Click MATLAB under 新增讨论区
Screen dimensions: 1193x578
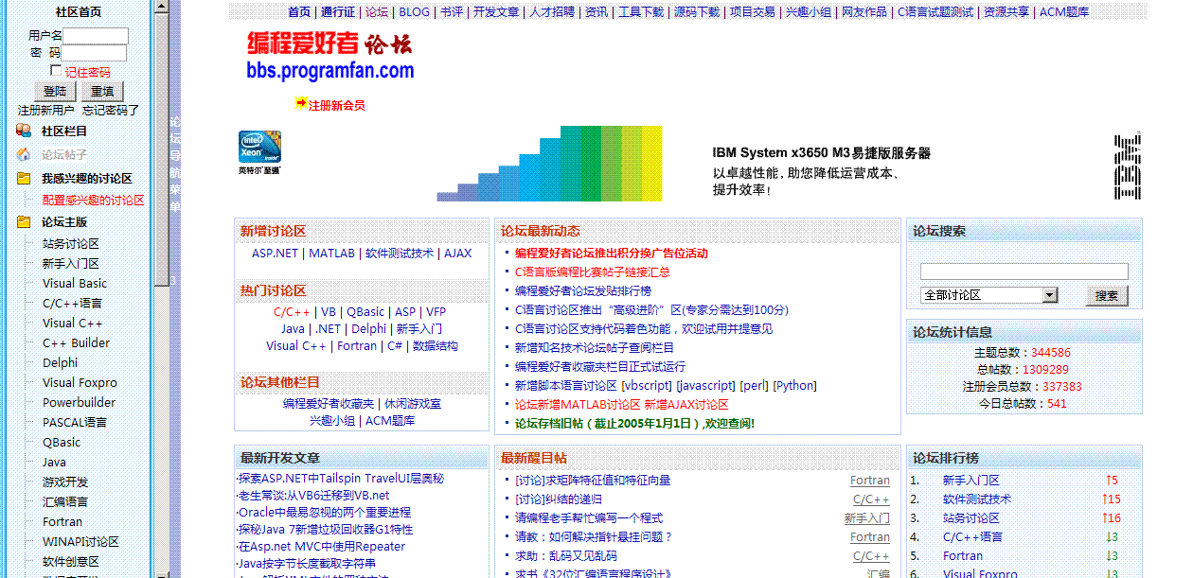[x=331, y=254]
